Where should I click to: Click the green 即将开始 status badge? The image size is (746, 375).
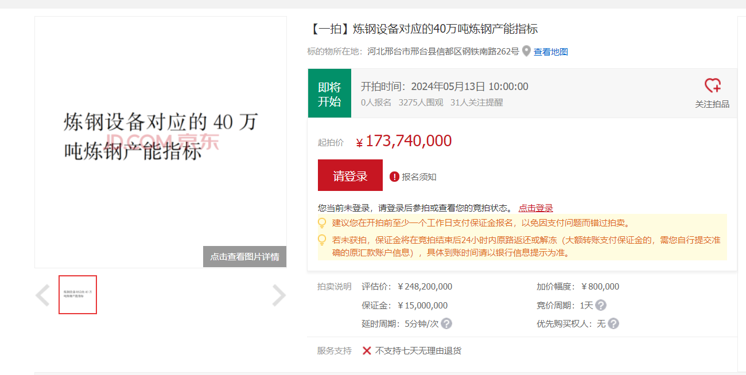[x=329, y=93]
